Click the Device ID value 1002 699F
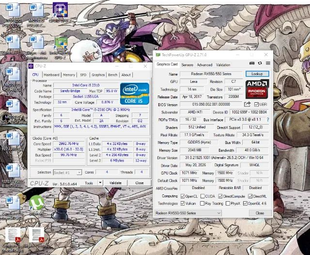Image resolution: width=310 pixels, height=255 pixels. pyautogui.click(x=249, y=112)
